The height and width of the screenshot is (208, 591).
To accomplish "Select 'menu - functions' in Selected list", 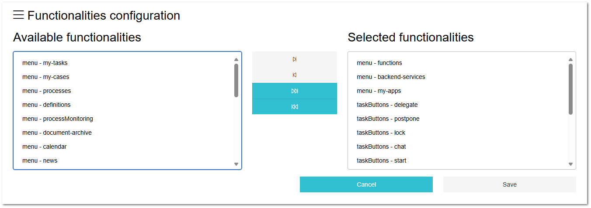I will tap(458, 63).
